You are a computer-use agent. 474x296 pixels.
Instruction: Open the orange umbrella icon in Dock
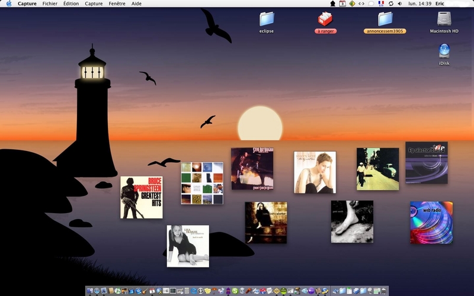pyautogui.click(x=214, y=291)
